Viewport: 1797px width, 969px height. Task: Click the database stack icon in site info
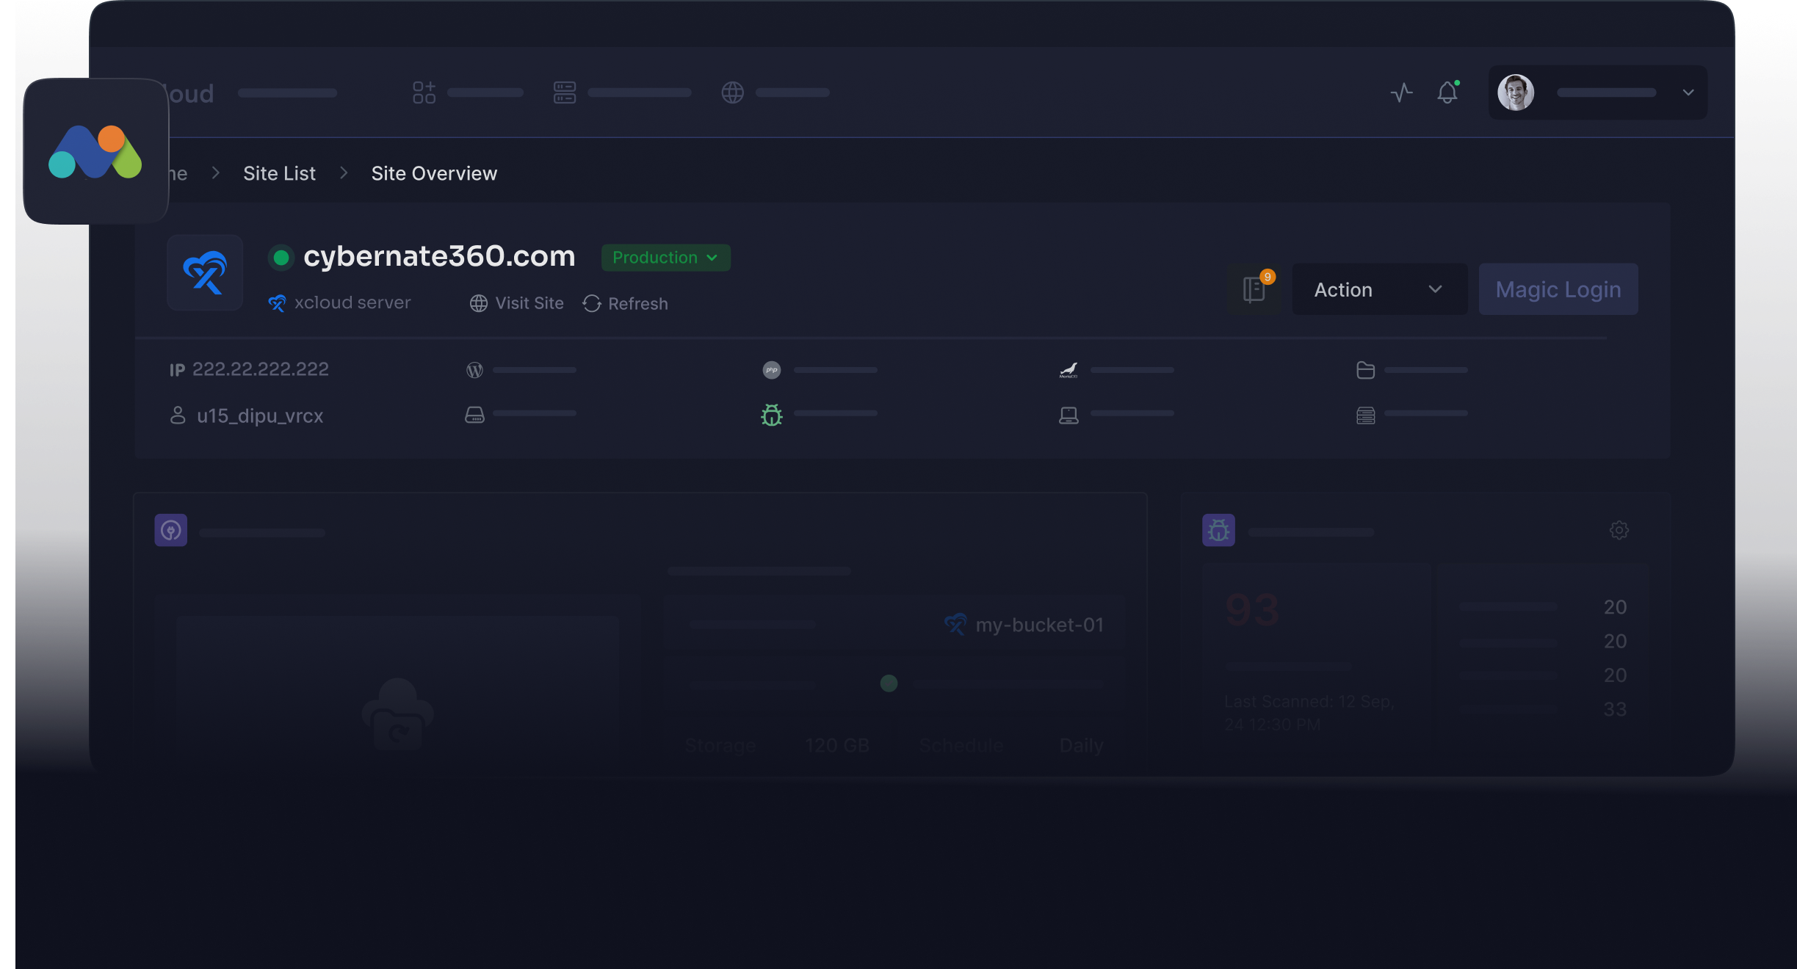coord(1365,415)
